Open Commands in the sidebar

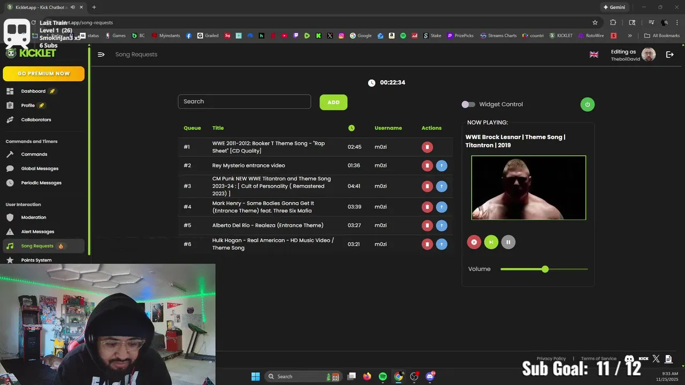(x=34, y=154)
